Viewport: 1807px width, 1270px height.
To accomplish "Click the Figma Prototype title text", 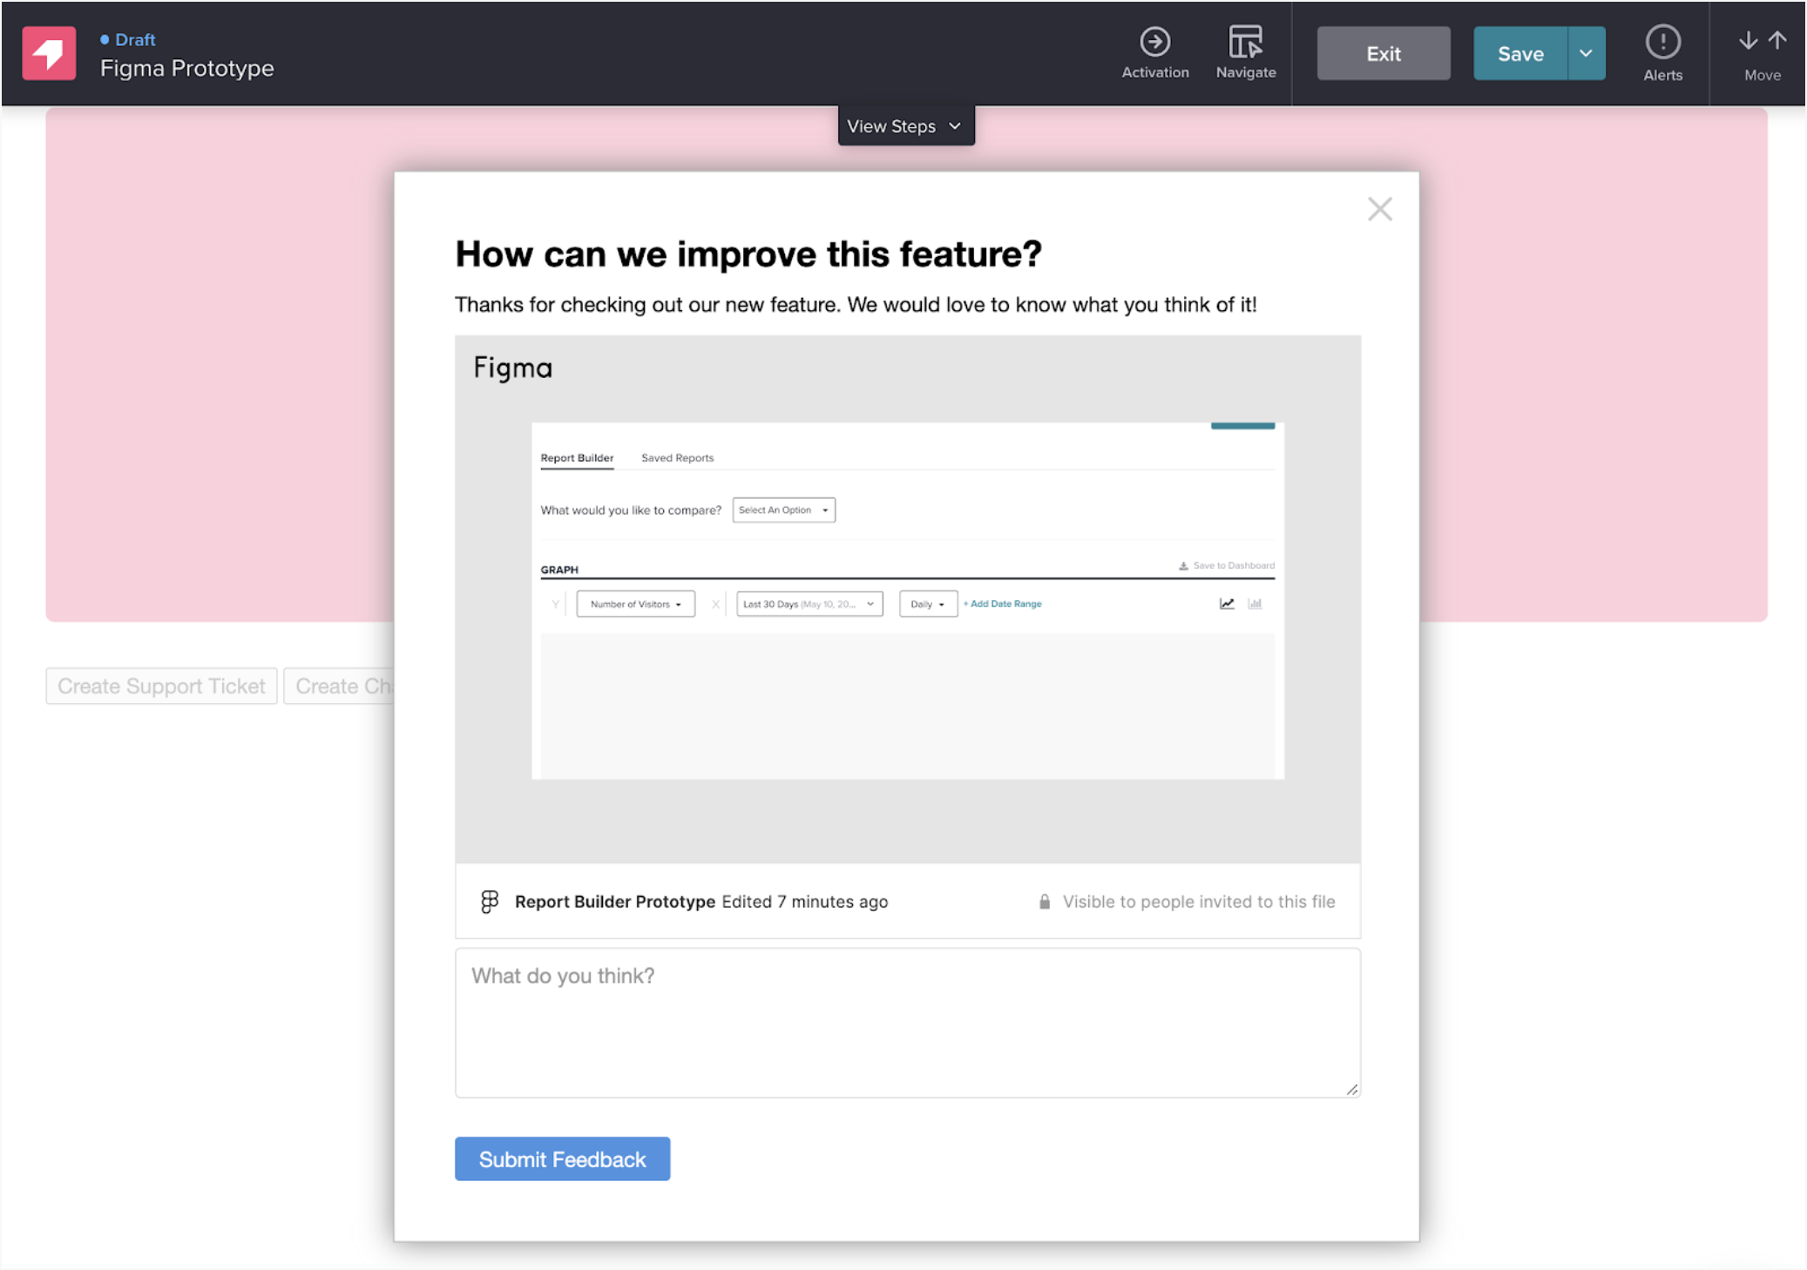I will tap(186, 68).
